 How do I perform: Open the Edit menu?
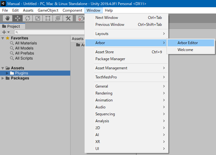(15, 10)
